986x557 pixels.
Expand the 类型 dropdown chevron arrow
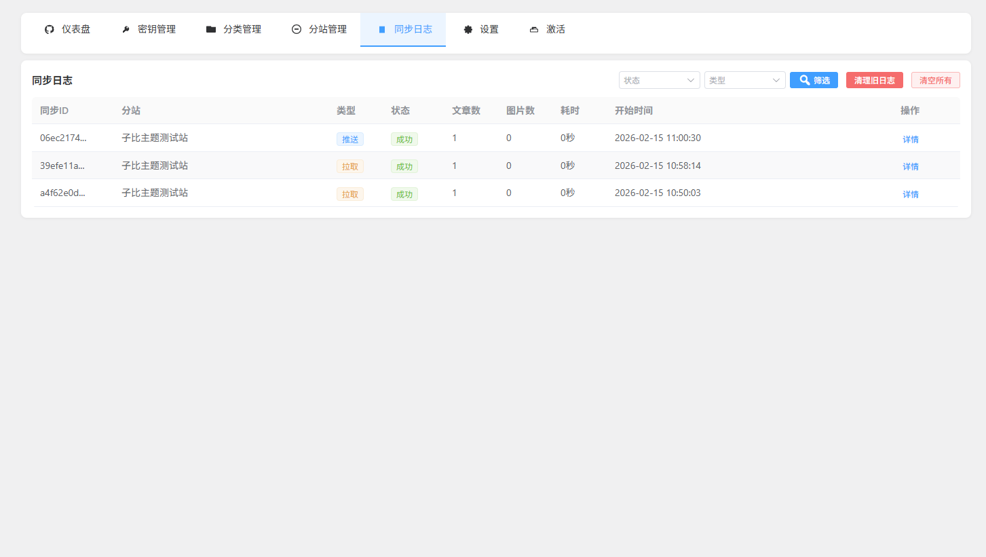click(x=776, y=80)
